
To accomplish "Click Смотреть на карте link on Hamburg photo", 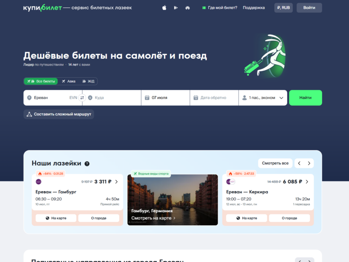I will 153,218.
